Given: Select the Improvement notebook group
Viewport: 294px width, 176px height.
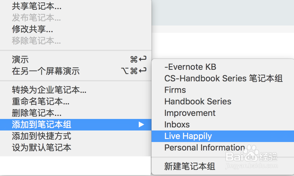Looking at the screenshot, I should click(x=190, y=113).
